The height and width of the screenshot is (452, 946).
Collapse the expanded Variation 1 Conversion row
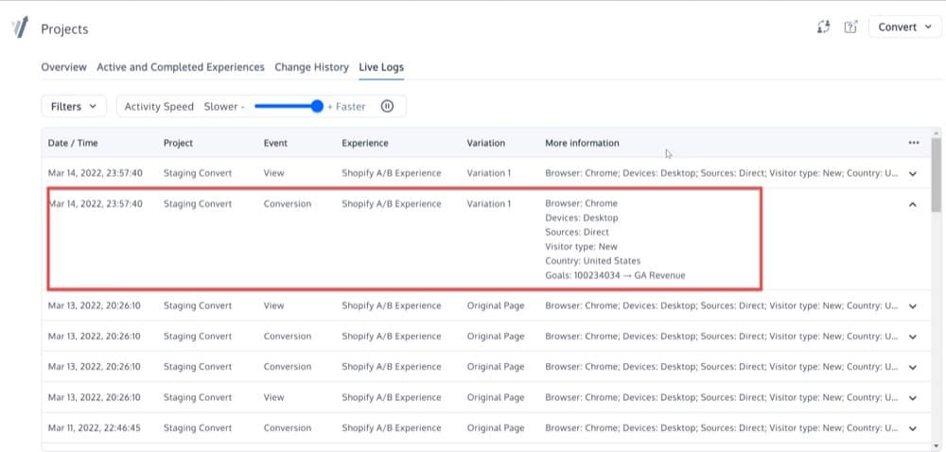coord(913,204)
